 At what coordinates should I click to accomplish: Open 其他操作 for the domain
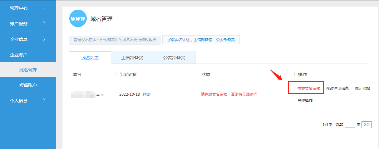tap(305, 101)
